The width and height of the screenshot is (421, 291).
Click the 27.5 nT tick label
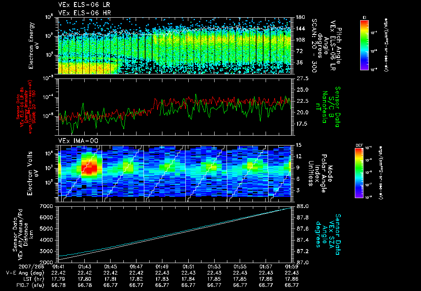(x=303, y=79)
